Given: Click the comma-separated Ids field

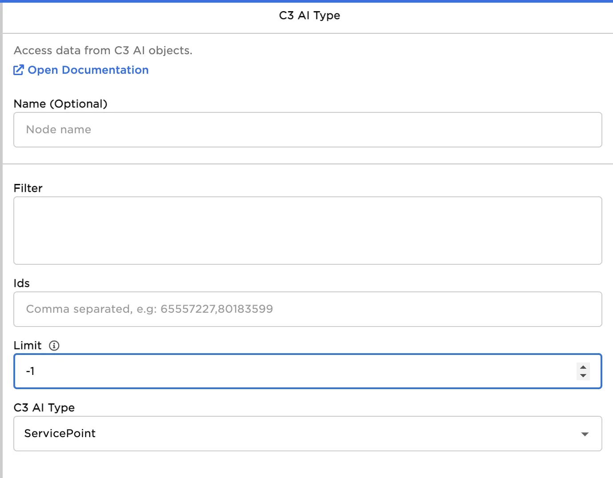Looking at the screenshot, I should [307, 309].
